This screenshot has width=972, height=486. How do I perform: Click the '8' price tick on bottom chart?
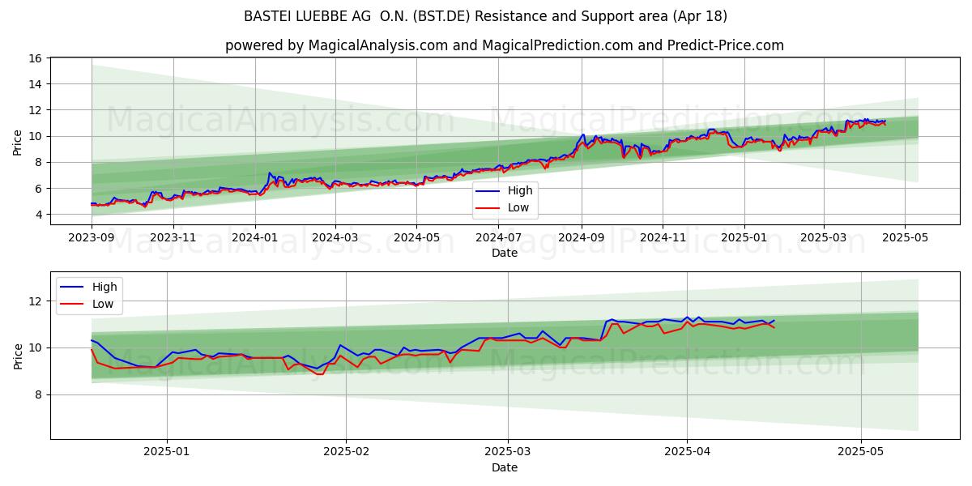coord(38,395)
